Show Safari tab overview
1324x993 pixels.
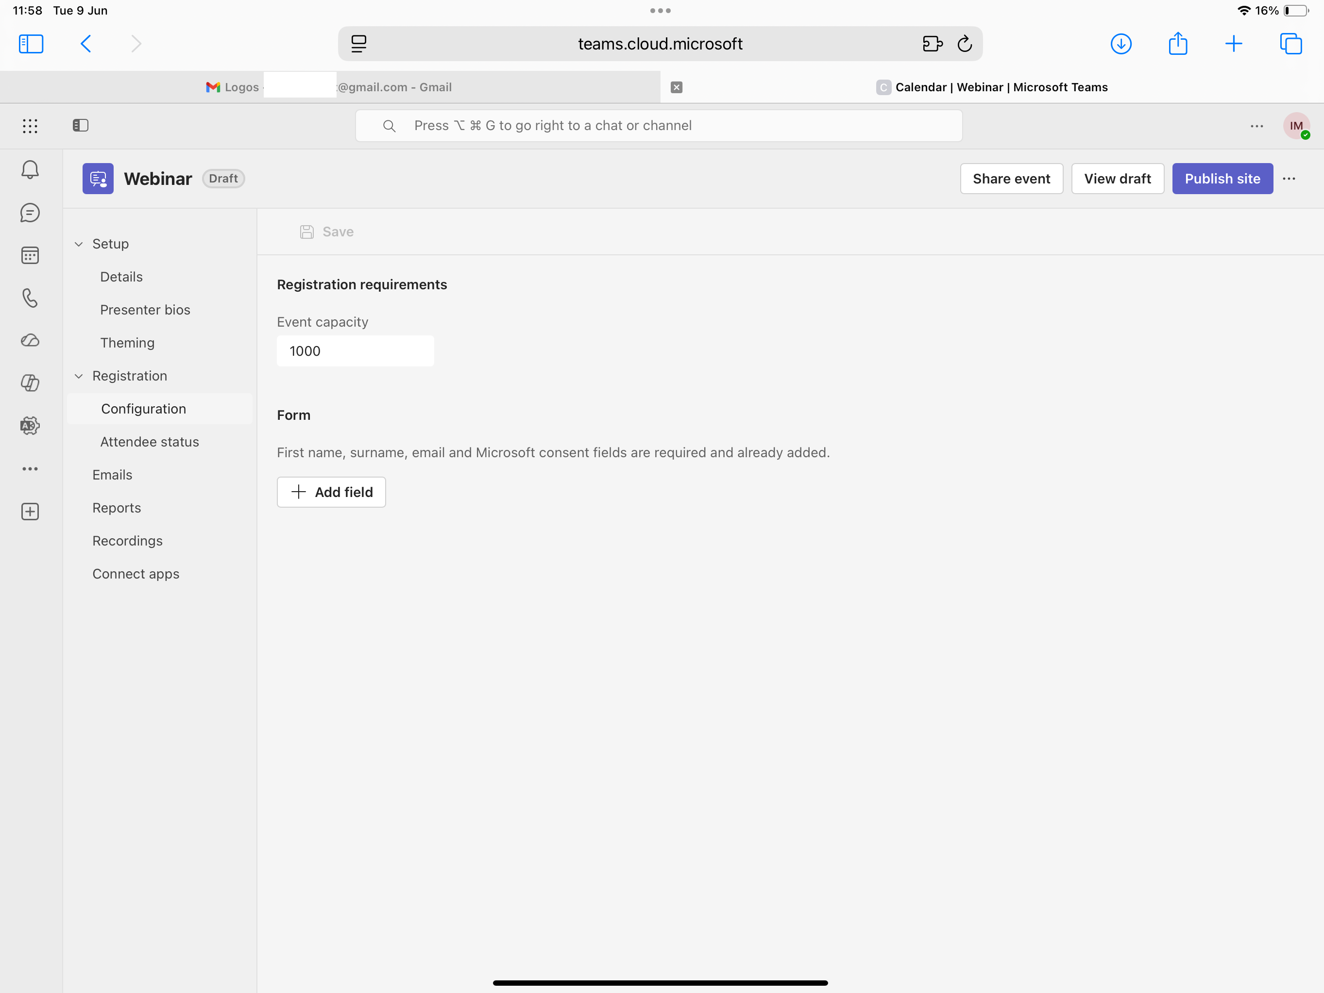click(1290, 44)
